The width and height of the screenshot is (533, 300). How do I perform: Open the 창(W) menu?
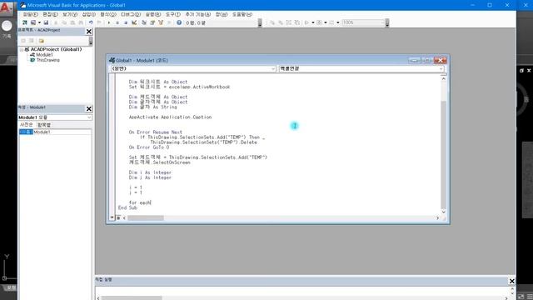click(x=222, y=14)
